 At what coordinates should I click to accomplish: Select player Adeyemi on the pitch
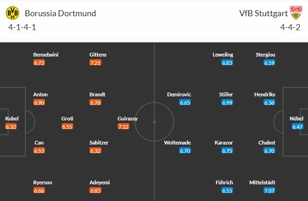pyautogui.click(x=100, y=182)
